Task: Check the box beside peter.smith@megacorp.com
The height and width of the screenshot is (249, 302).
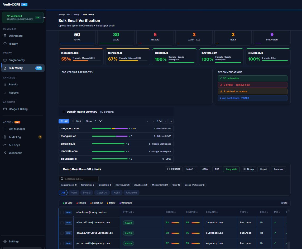Action: coord(62,243)
